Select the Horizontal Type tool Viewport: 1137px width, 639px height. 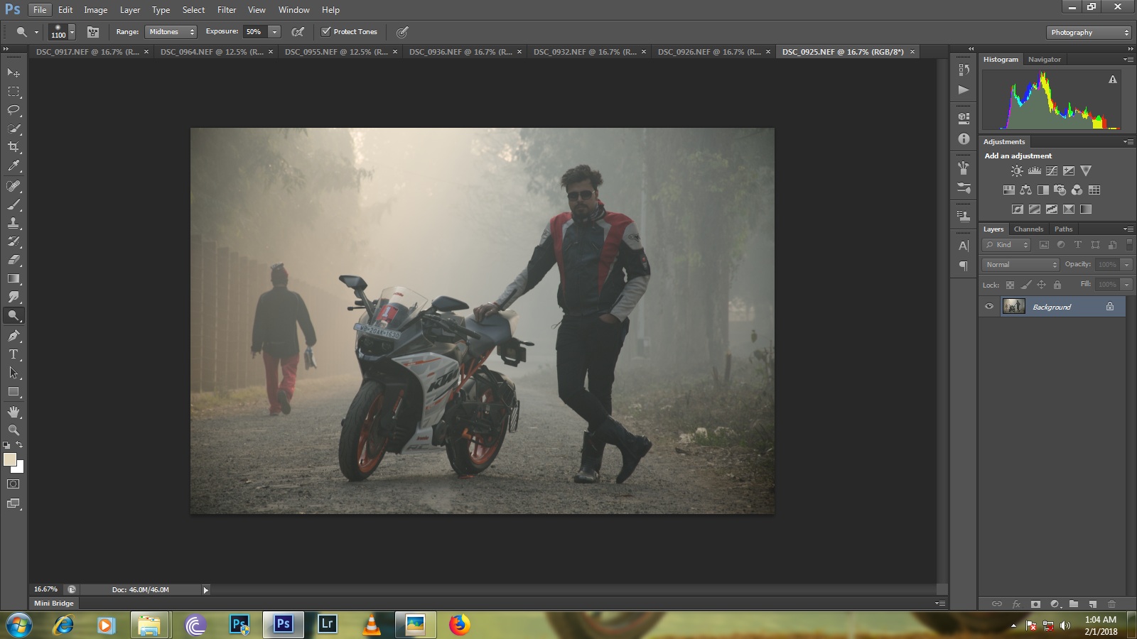[14, 354]
